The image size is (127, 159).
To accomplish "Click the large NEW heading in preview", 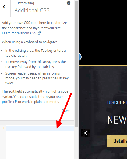I will [x=117, y=120].
